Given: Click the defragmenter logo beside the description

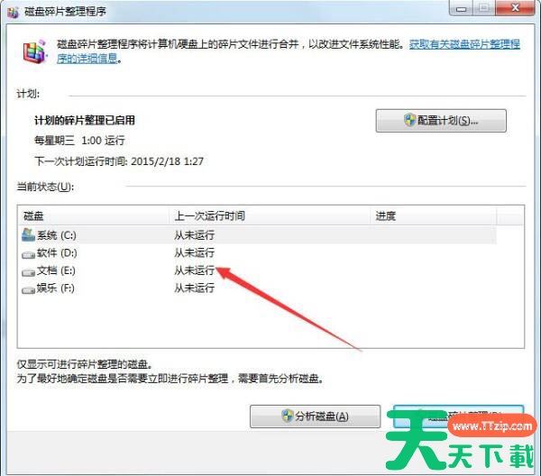Looking at the screenshot, I should coord(34,51).
